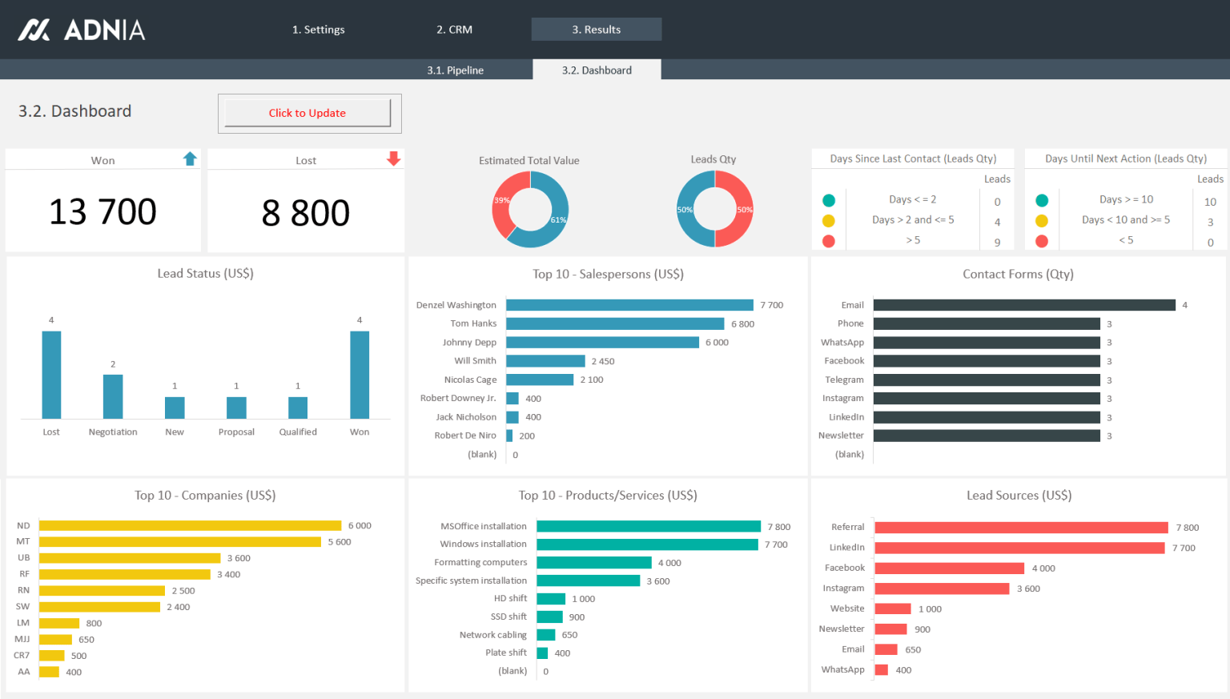Click the blue up arrow on Won card
The height and width of the screenshot is (699, 1230).
click(190, 159)
